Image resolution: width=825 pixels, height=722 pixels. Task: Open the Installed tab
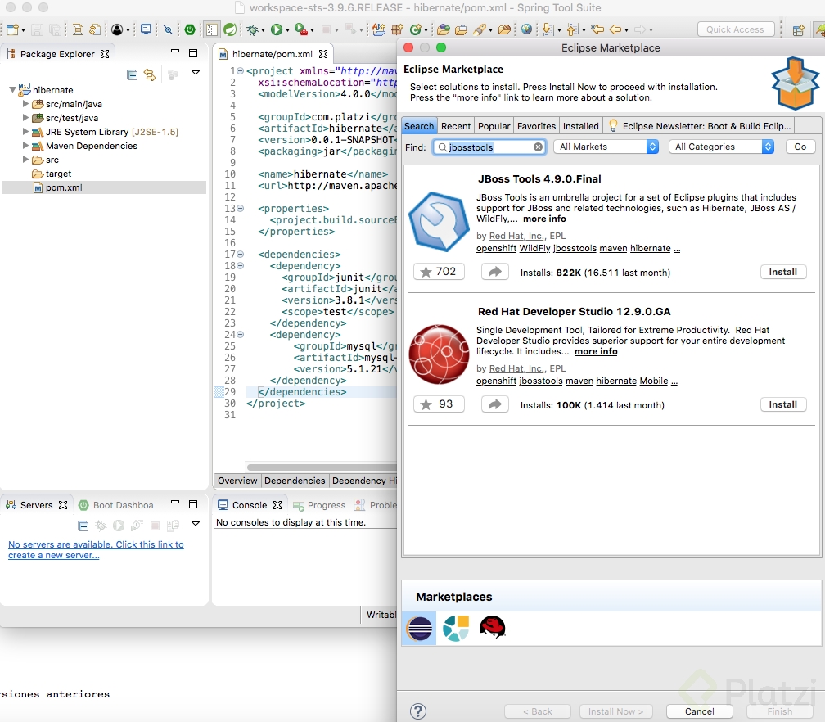[x=580, y=126]
